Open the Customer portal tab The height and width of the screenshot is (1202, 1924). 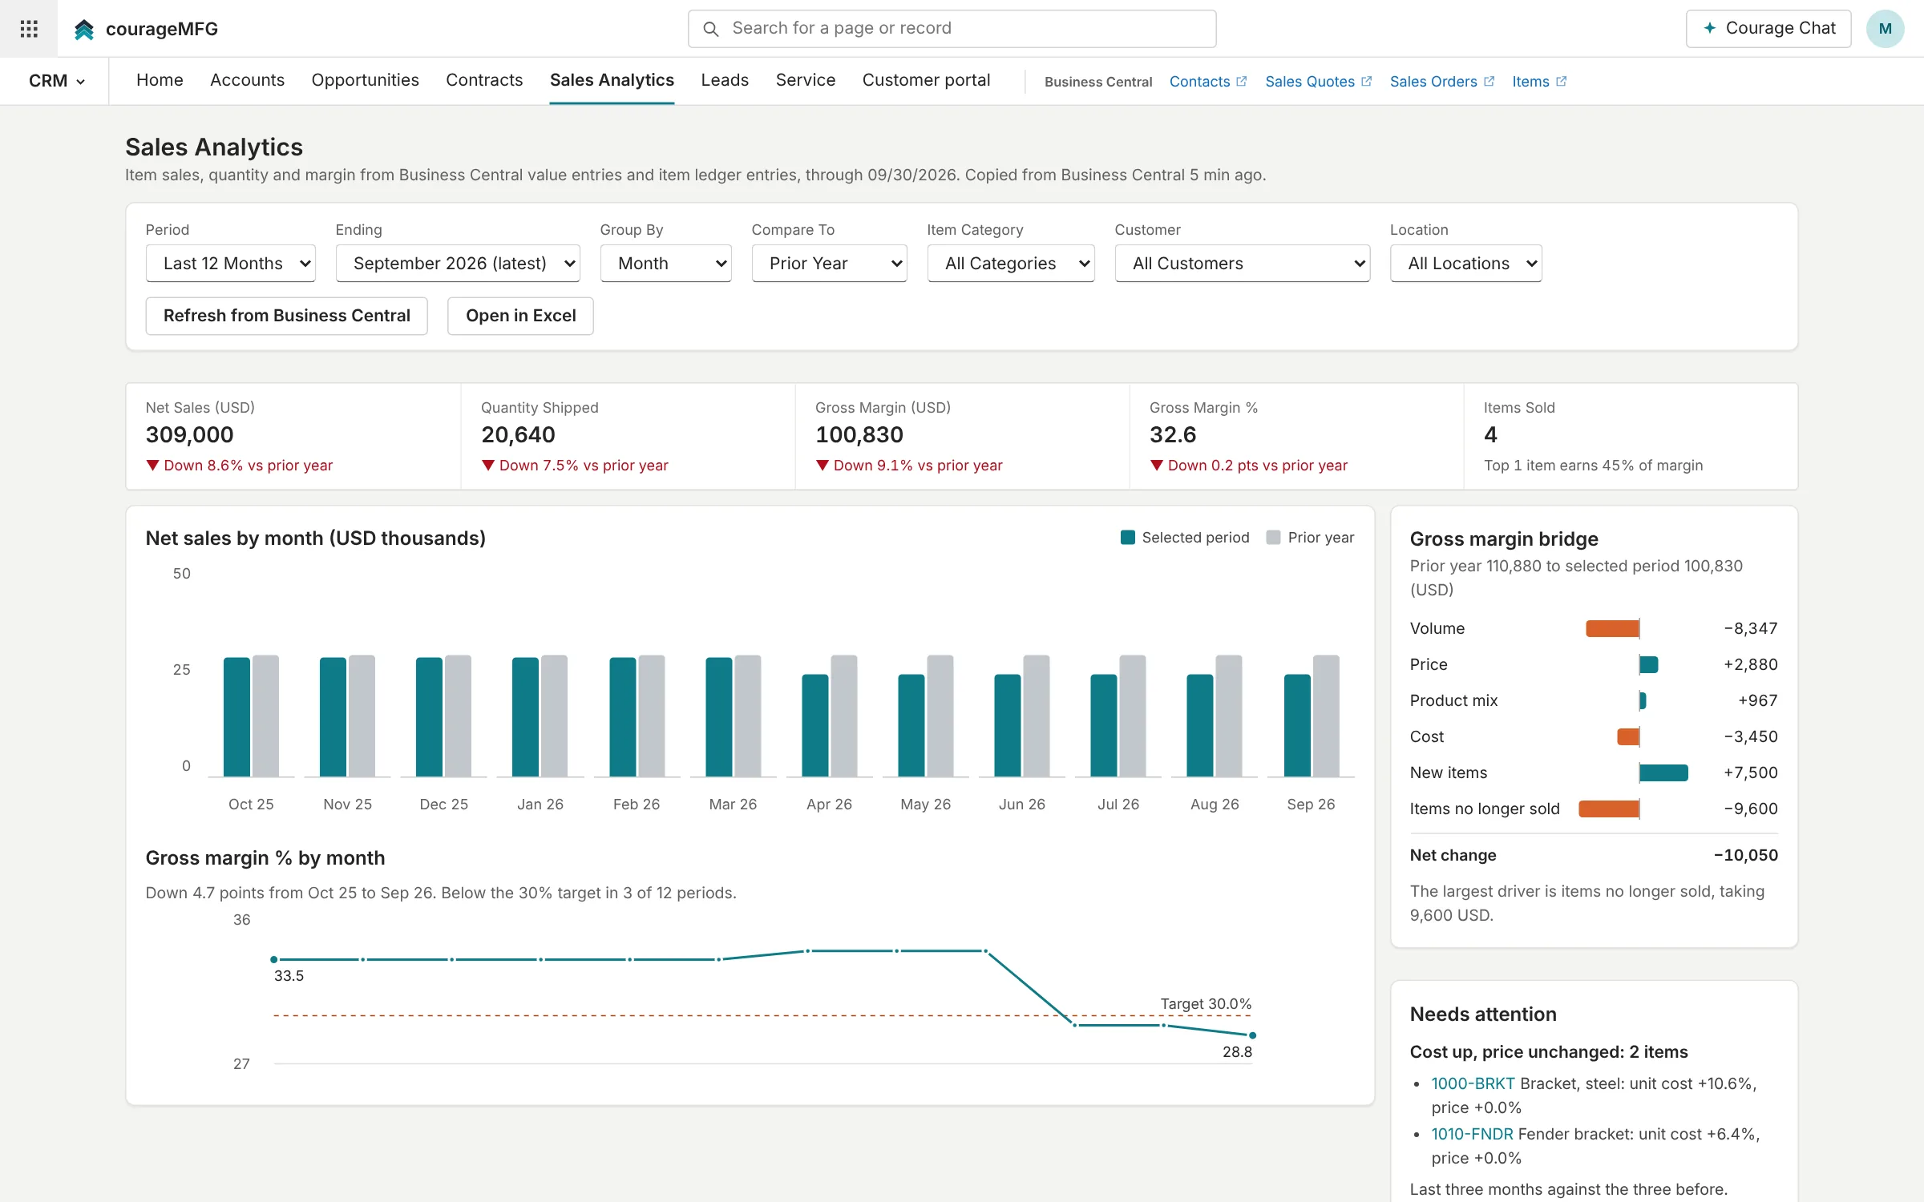(x=926, y=80)
